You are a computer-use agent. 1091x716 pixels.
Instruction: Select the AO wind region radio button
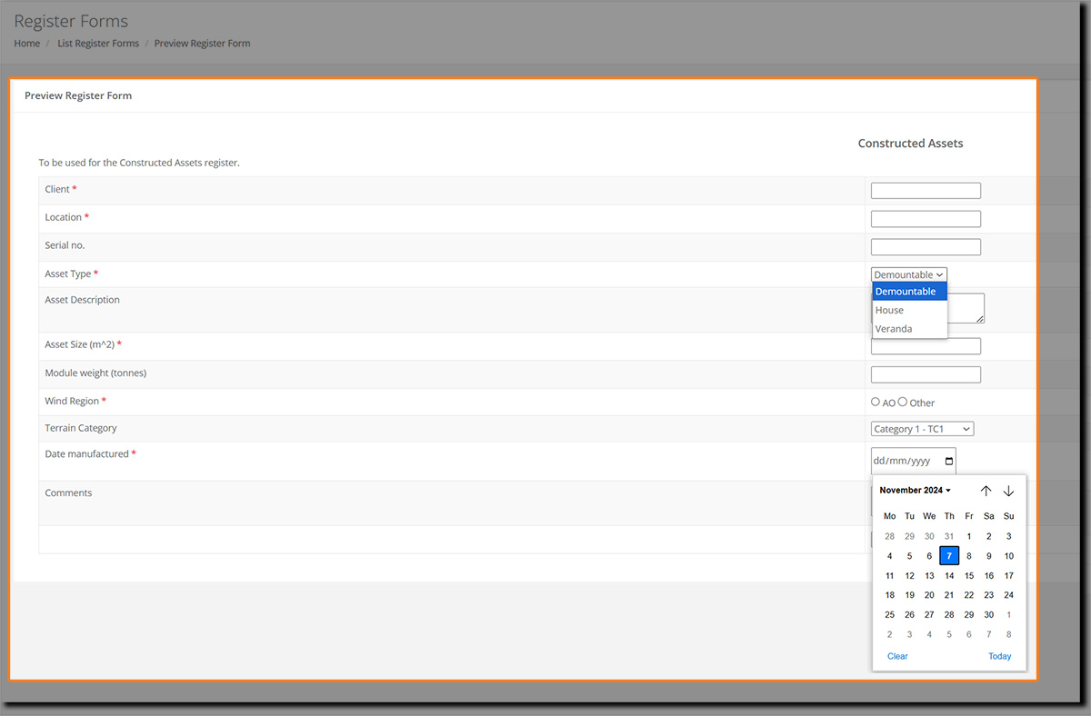pyautogui.click(x=876, y=402)
